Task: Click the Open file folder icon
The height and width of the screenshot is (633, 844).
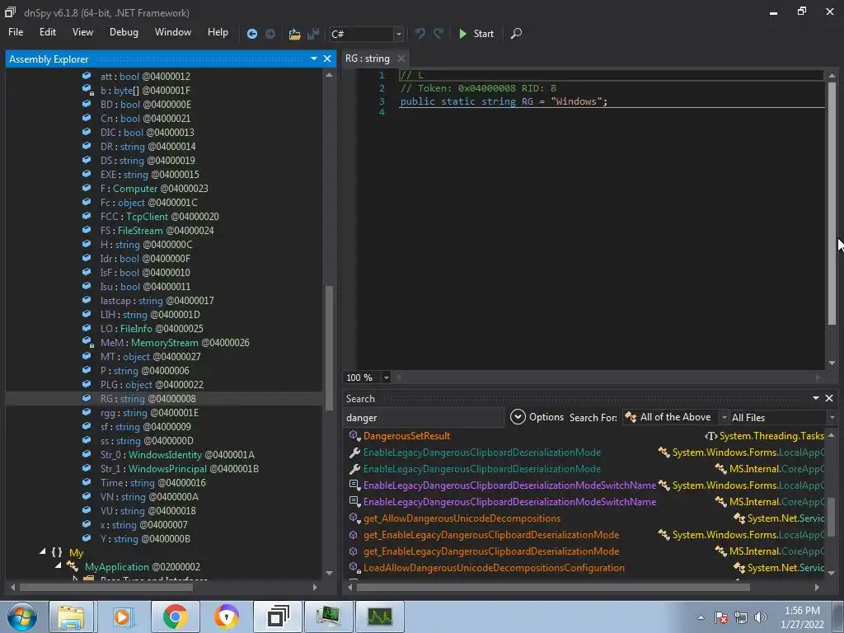Action: coord(294,34)
